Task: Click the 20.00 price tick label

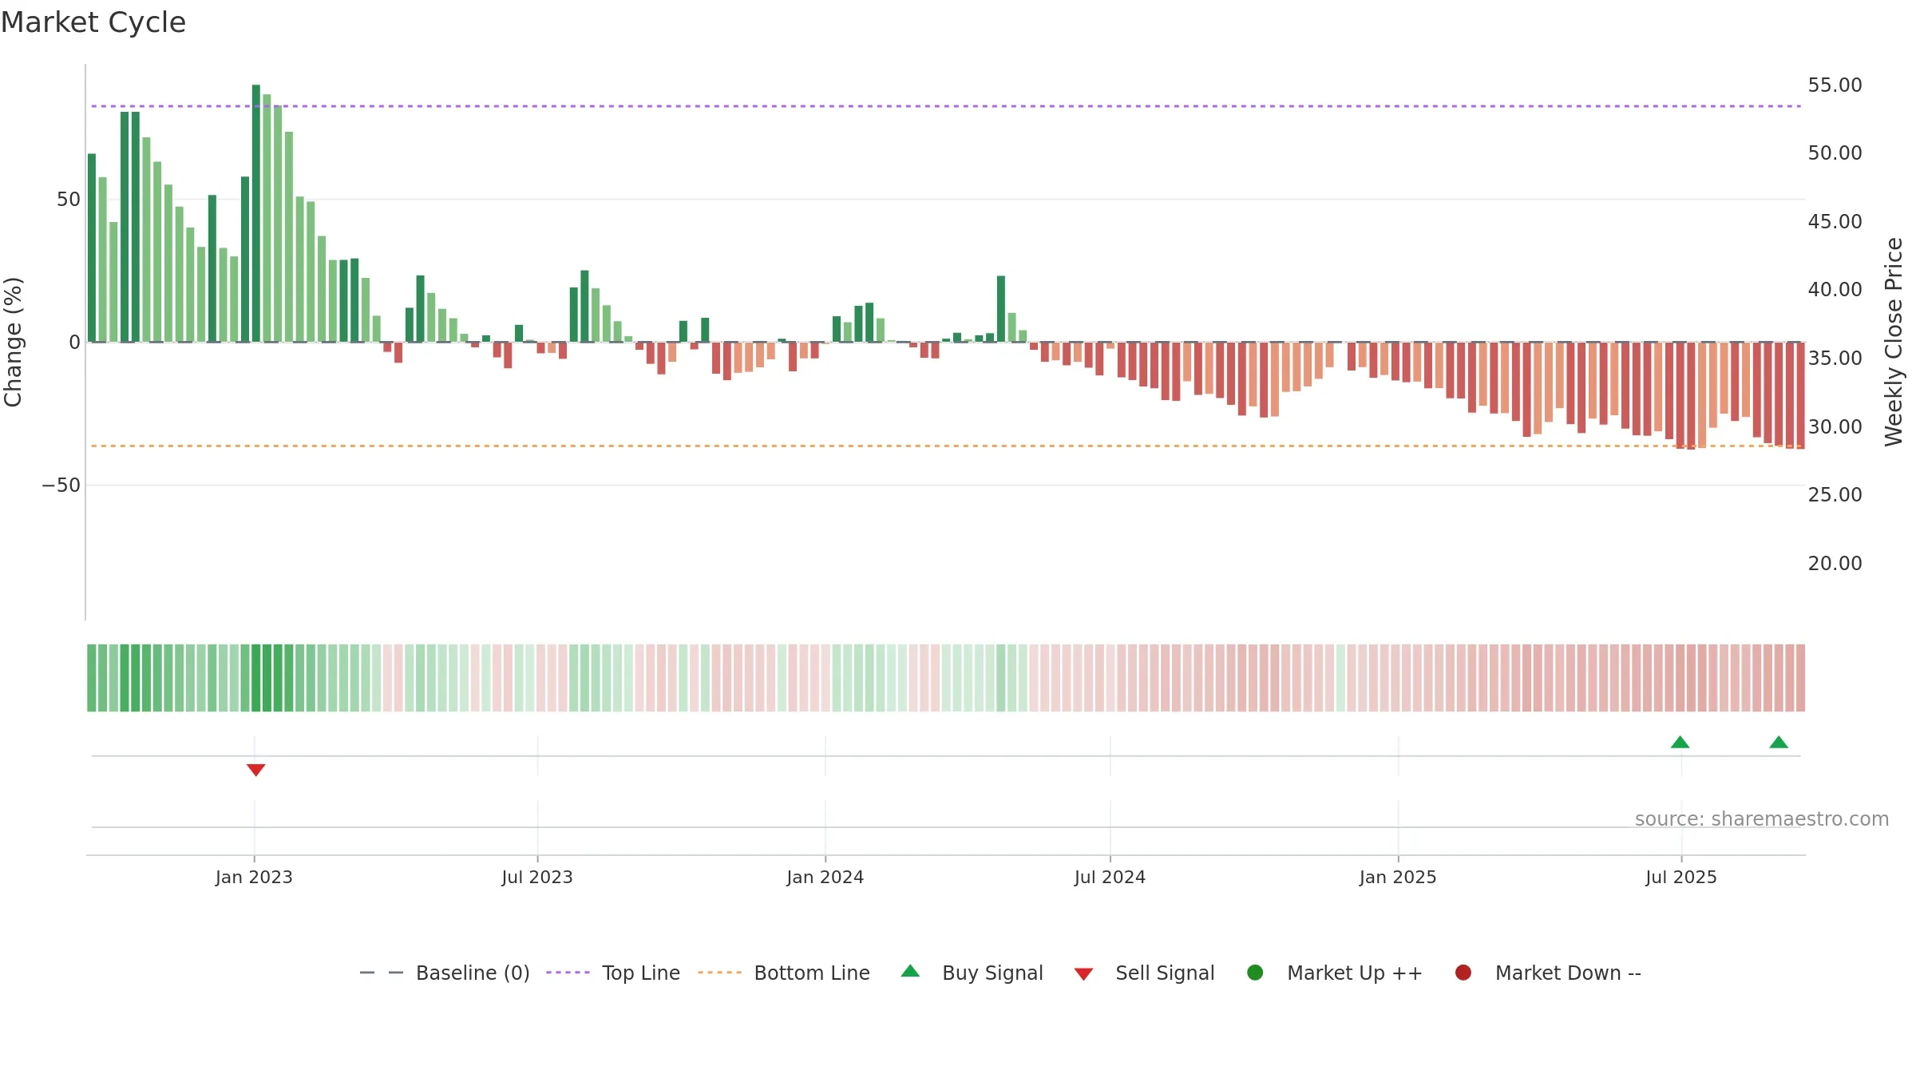Action: pos(1835,564)
